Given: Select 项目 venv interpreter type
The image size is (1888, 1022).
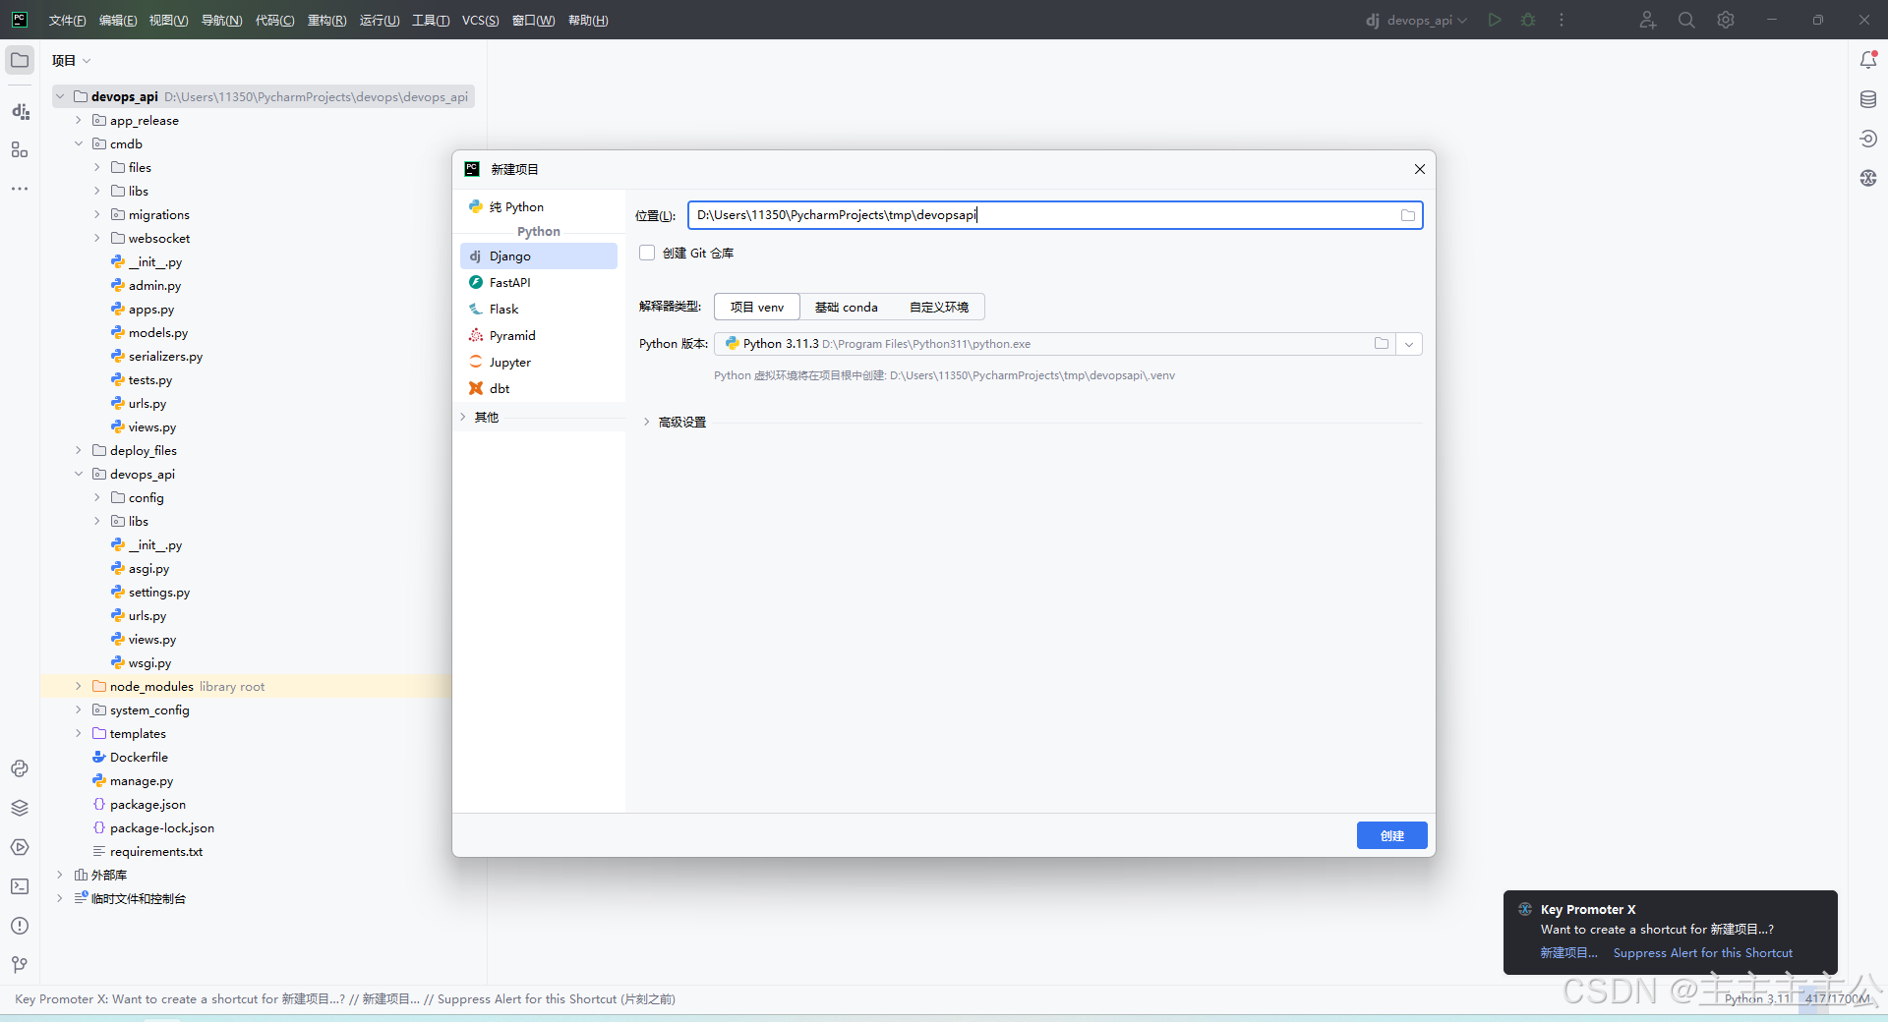Looking at the screenshot, I should (757, 307).
